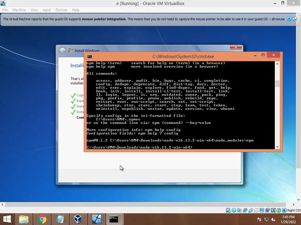Click the host key keyboard capture icon
The width and height of the screenshot is (301, 225).
(x=284, y=210)
